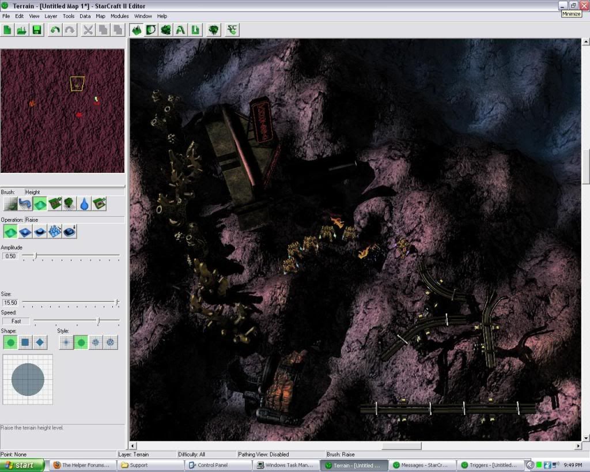Switch to Support folder in taskbar
The width and height of the screenshot is (590, 472).
(x=151, y=465)
